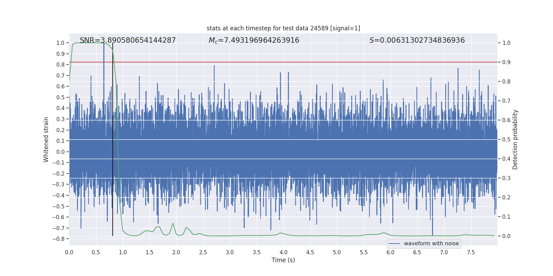
Task: Select the 2.5 tick on time axis
Action: pyautogui.click(x=203, y=253)
